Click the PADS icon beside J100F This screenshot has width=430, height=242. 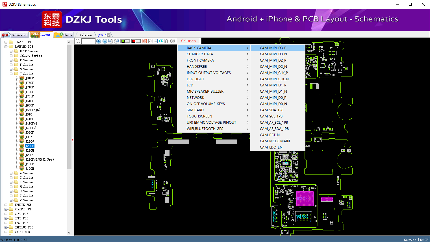(22, 164)
